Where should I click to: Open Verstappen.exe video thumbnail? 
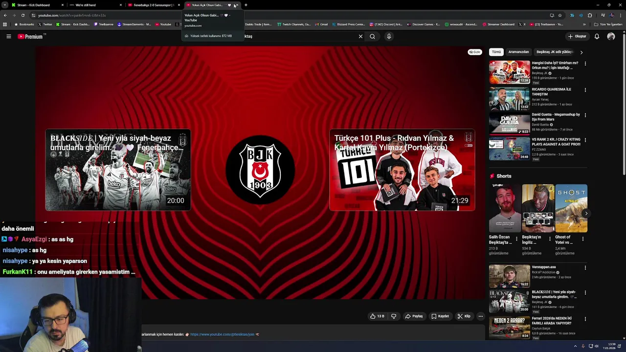tap(509, 276)
